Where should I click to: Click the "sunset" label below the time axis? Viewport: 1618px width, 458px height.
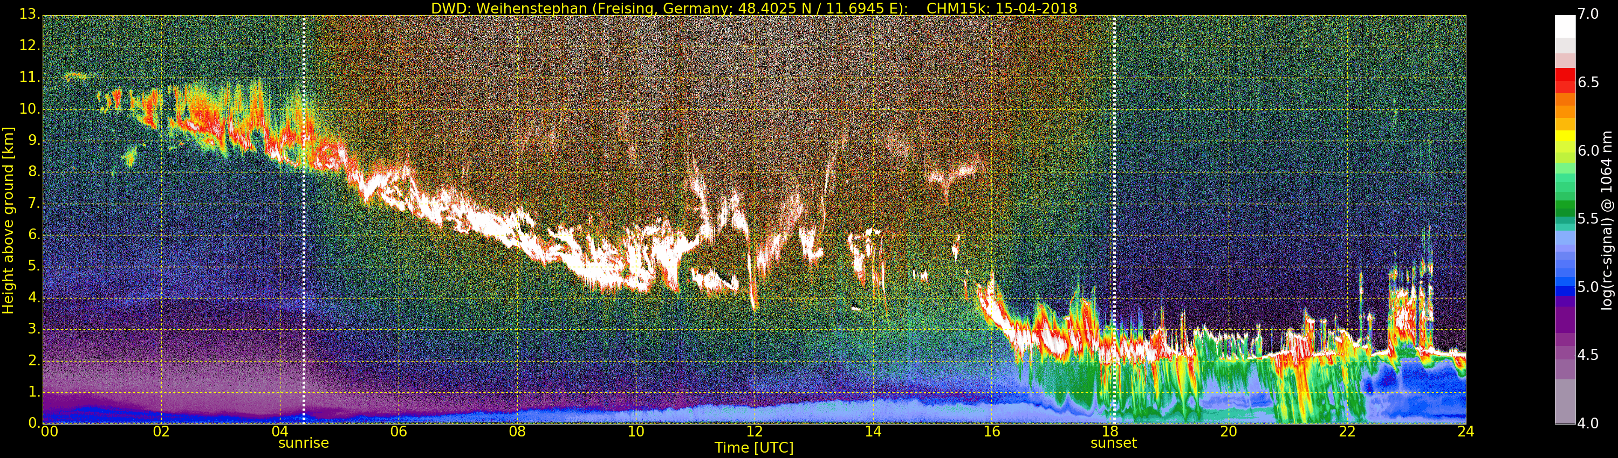tap(1114, 443)
